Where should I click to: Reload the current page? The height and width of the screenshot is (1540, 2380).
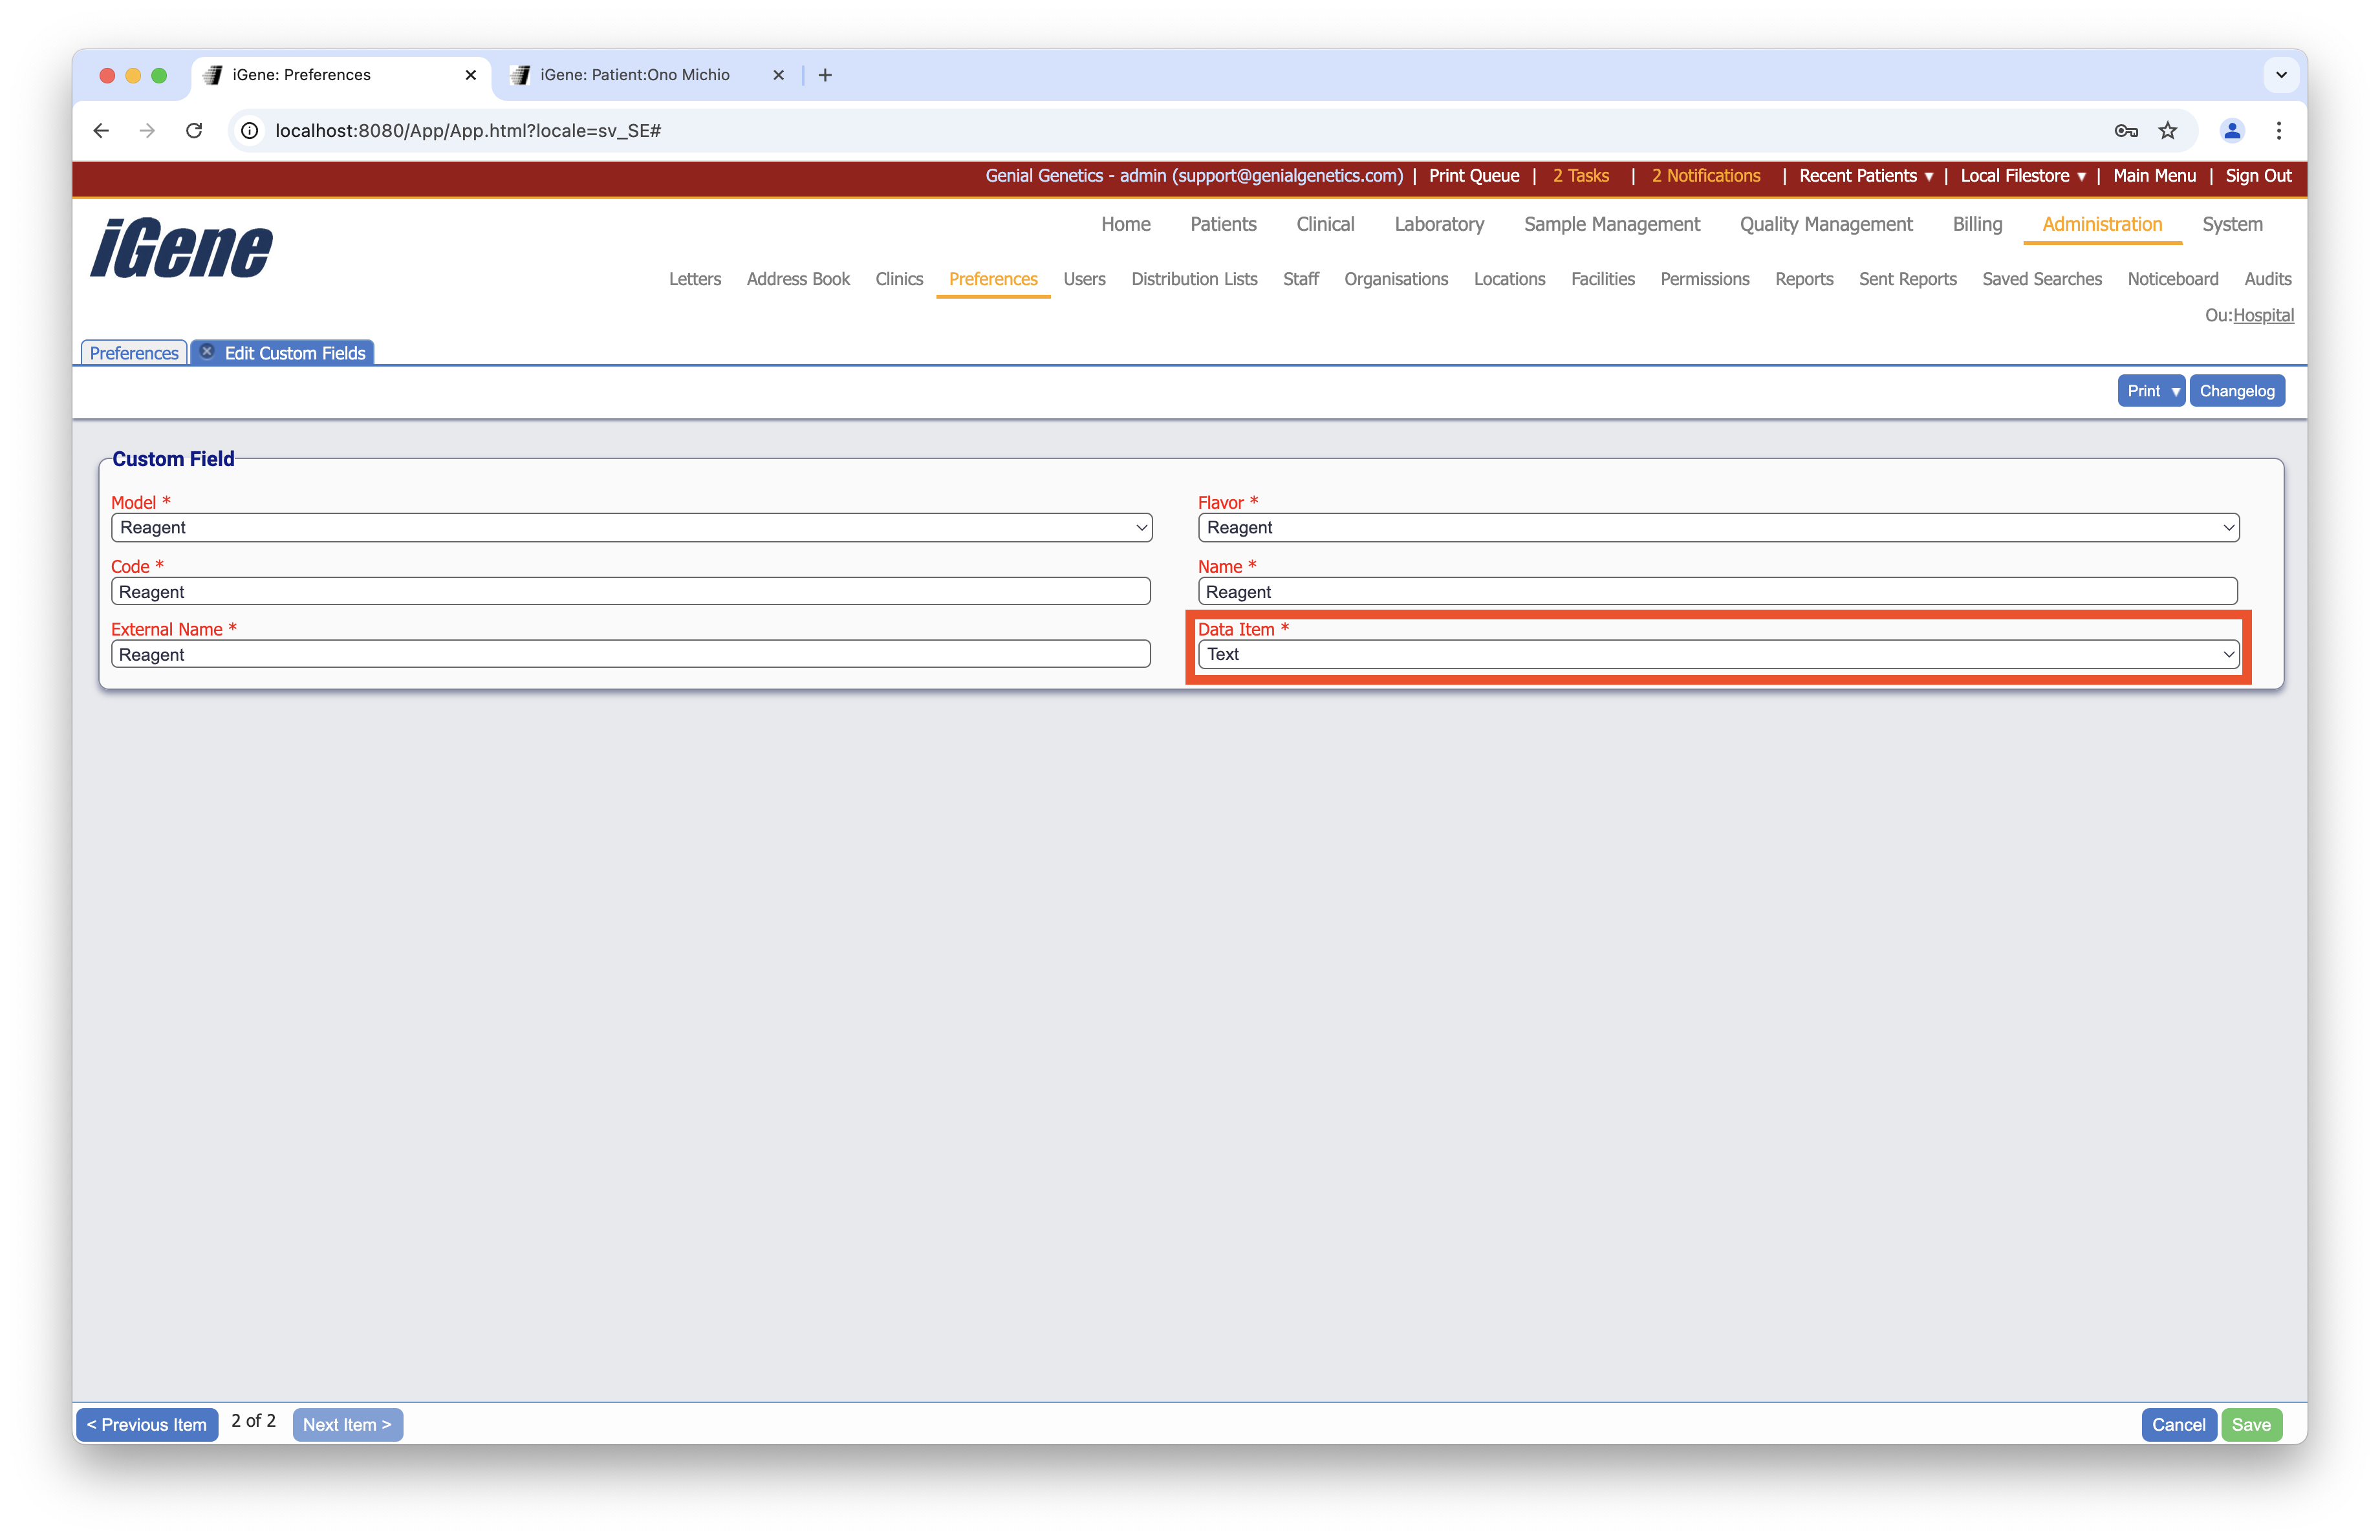point(194,131)
